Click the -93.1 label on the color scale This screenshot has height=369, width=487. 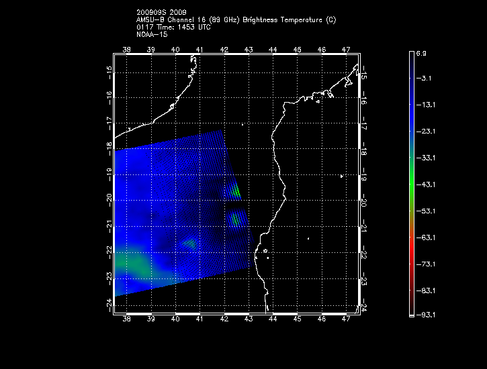[426, 315]
